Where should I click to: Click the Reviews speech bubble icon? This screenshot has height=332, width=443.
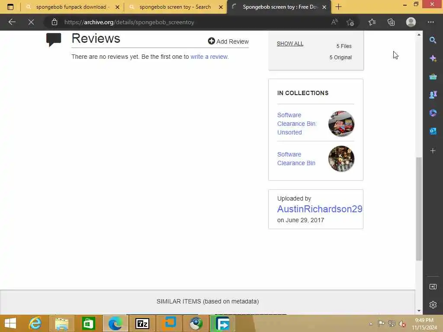click(x=54, y=39)
